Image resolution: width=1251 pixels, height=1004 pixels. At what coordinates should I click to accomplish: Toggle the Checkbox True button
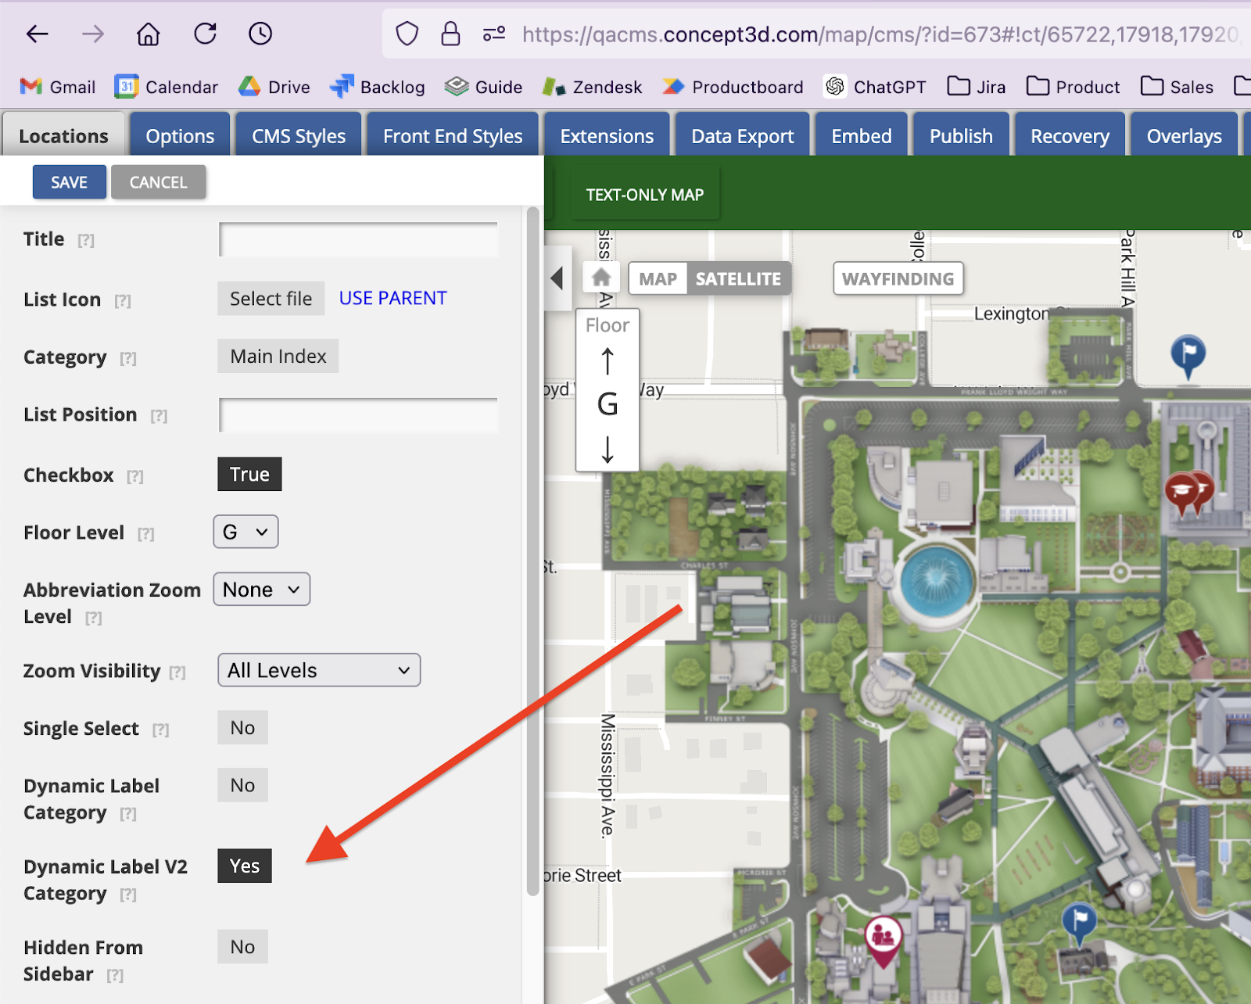[x=249, y=475]
